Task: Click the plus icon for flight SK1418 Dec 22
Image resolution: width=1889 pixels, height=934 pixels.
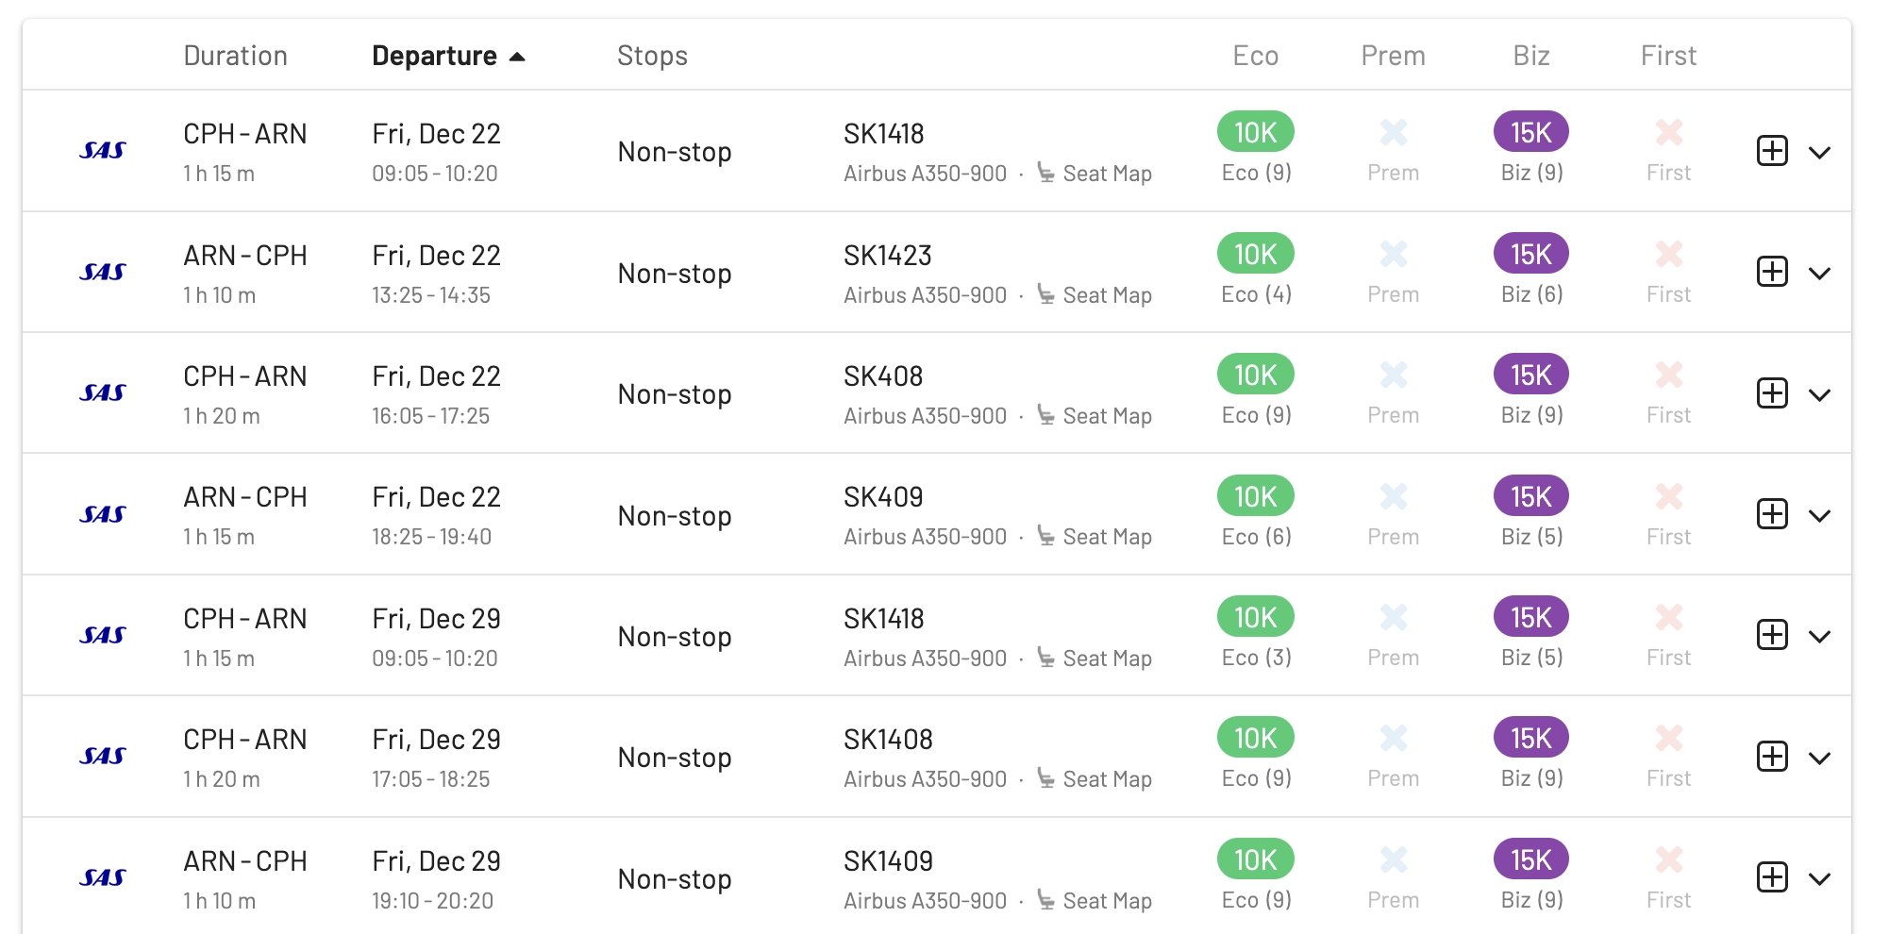Action: tap(1772, 151)
